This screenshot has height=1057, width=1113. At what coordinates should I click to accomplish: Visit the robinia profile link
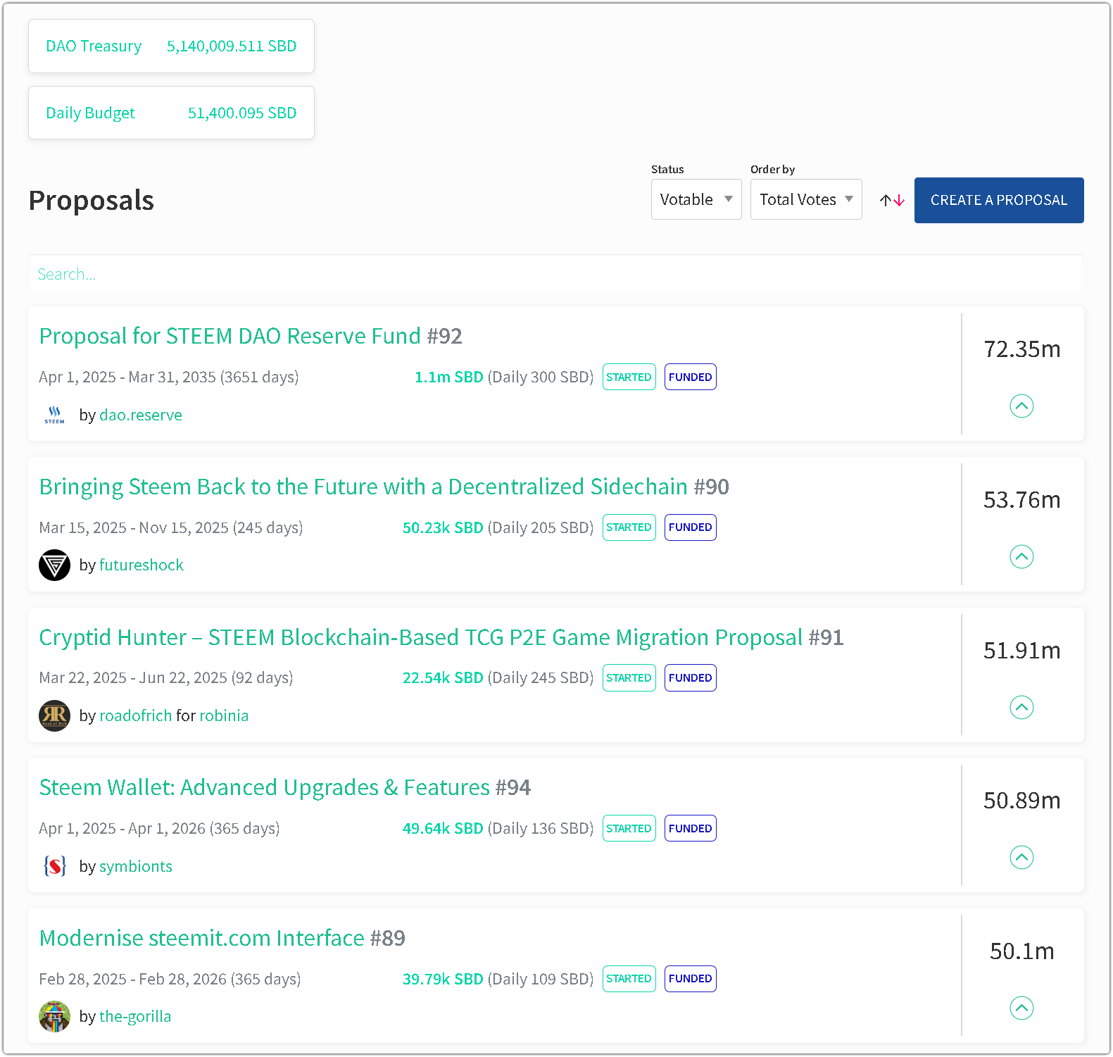pyautogui.click(x=224, y=715)
